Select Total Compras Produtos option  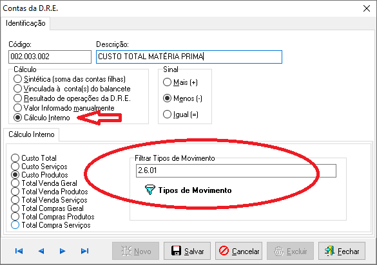(x=53, y=217)
